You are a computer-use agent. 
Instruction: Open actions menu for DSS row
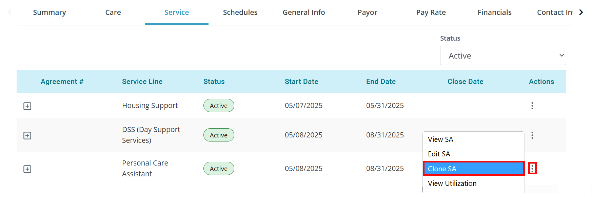[532, 135]
